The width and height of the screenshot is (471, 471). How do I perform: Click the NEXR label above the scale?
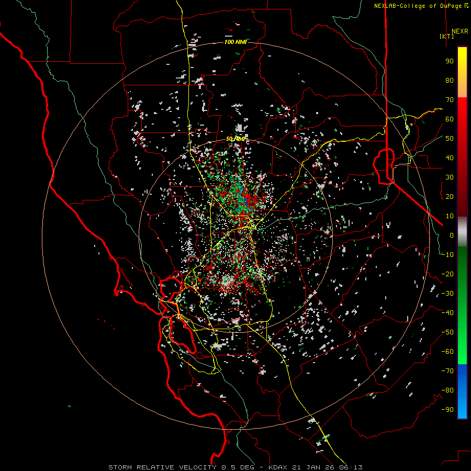(459, 31)
